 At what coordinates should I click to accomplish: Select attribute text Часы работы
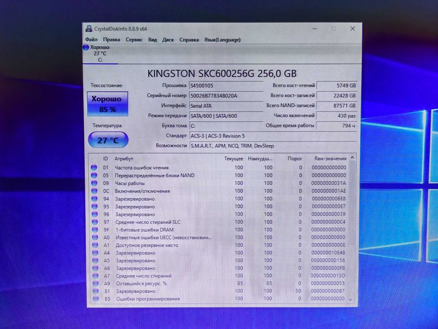(130, 183)
